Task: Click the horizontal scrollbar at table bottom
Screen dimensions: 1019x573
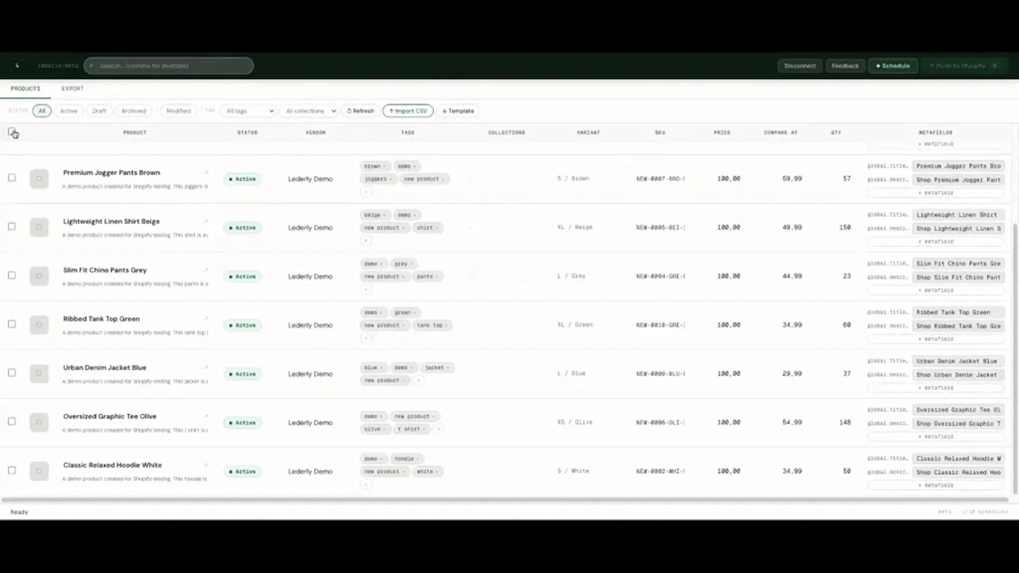Action: pyautogui.click(x=506, y=500)
